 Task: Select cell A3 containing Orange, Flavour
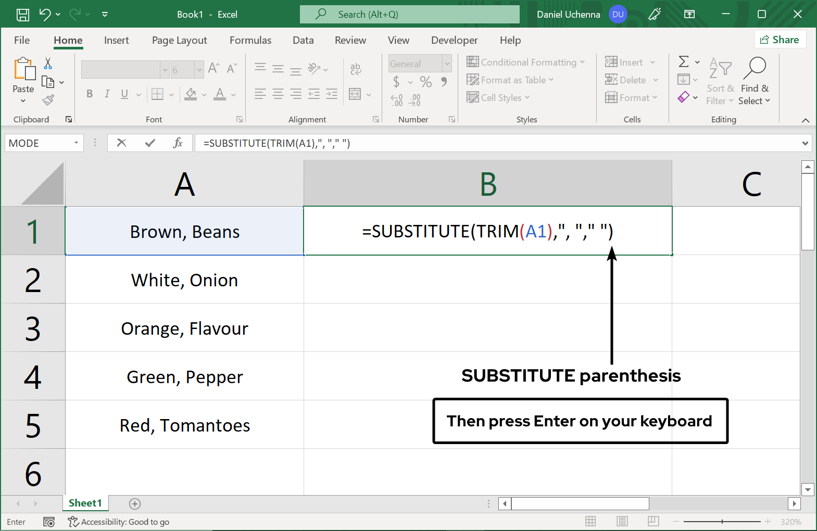184,328
